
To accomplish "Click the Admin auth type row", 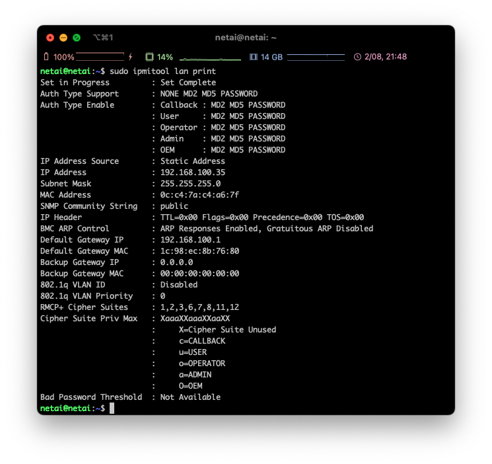I will point(223,139).
